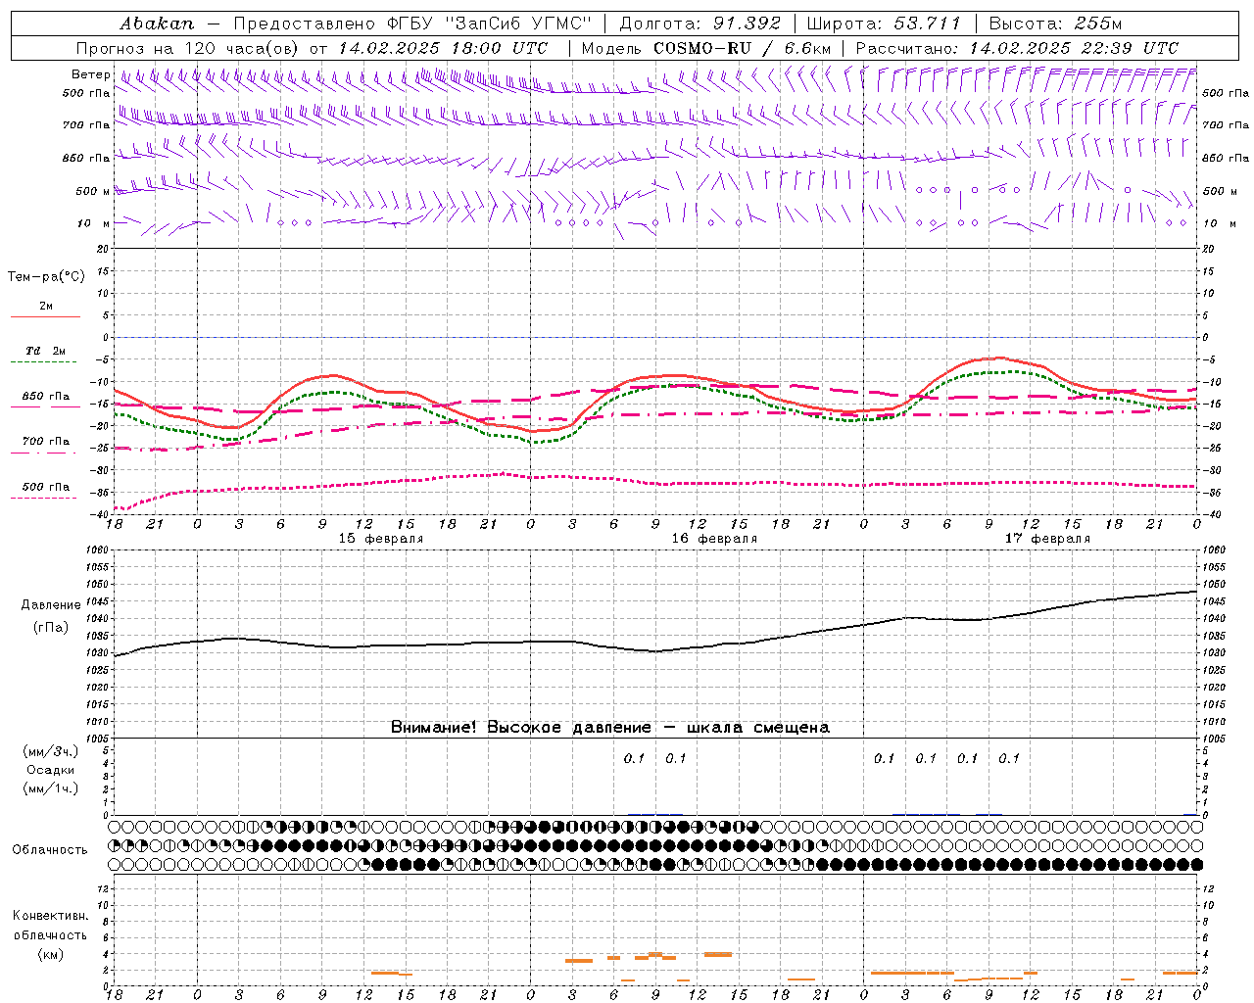Screen dimensions: 1254x1003
Task: Select the '16 февраля' date label
Action: tap(714, 539)
